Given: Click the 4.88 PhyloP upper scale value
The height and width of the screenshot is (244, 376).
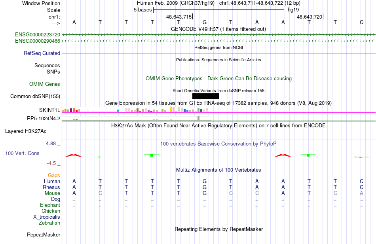Looking at the screenshot, I should click(x=51, y=143).
